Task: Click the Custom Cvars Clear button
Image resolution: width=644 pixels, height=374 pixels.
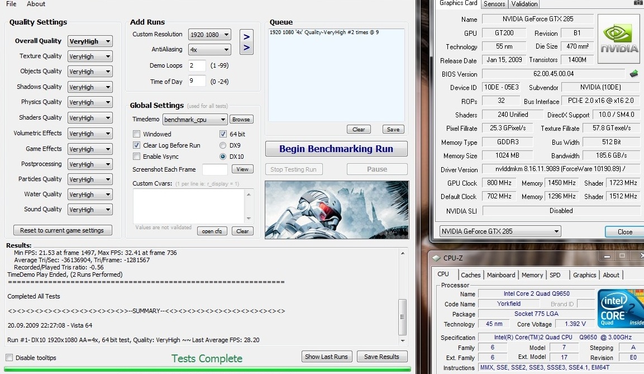Action: (x=242, y=231)
